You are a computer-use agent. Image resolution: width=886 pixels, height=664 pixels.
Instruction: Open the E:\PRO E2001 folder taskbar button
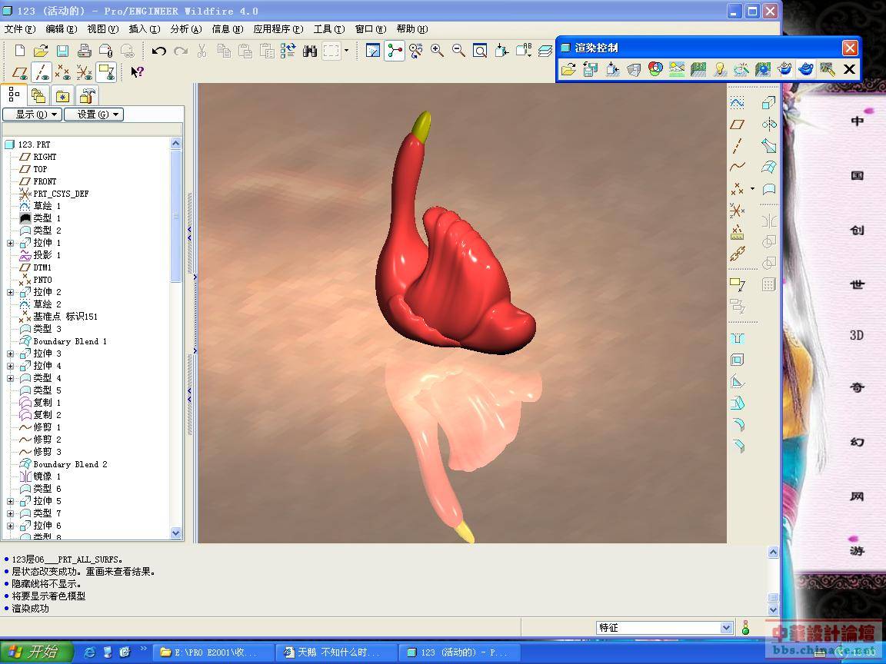[212, 652]
